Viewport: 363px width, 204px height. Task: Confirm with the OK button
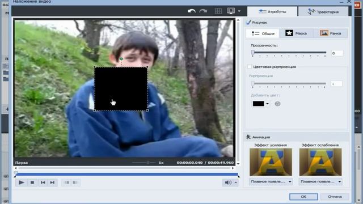point(303,197)
